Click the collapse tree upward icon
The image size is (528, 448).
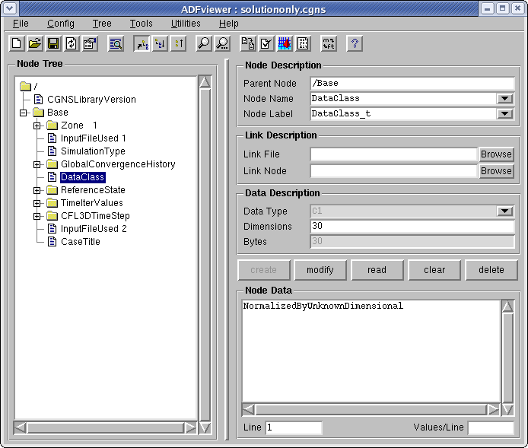click(x=179, y=43)
